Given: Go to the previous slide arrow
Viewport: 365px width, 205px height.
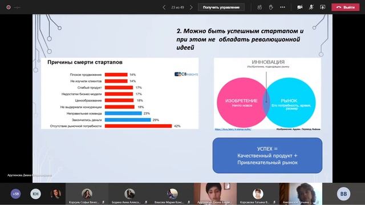Looking at the screenshot, I should (164, 7).
